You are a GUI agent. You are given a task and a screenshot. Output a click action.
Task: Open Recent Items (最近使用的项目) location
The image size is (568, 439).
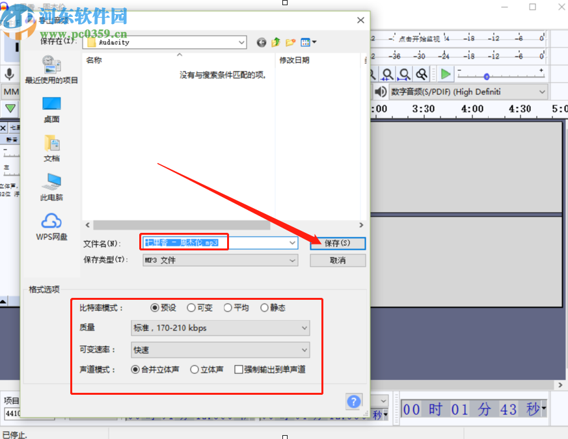pyautogui.click(x=51, y=70)
